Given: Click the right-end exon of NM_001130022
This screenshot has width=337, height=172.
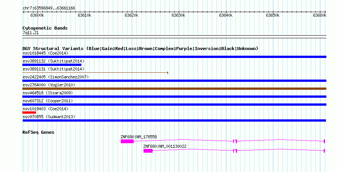Looking at the screenshot, I should 325,151.
